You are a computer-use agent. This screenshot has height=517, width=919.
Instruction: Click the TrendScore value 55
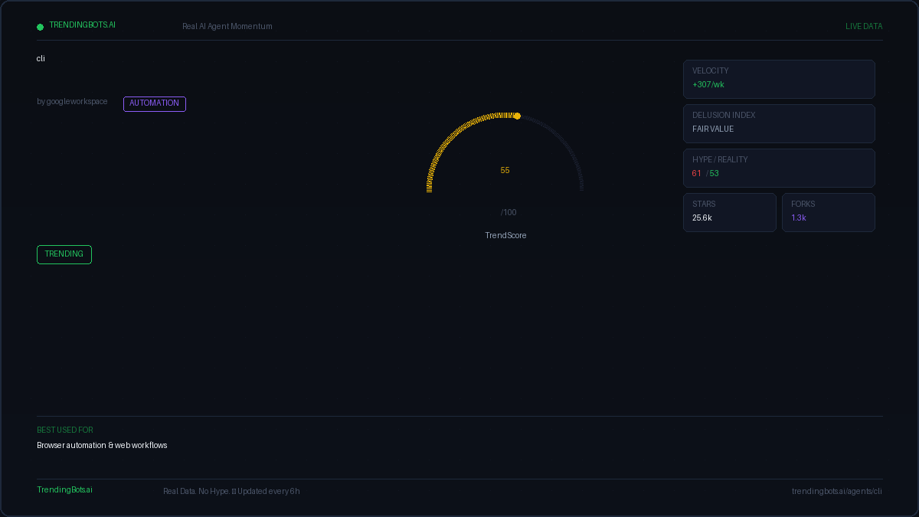505,171
